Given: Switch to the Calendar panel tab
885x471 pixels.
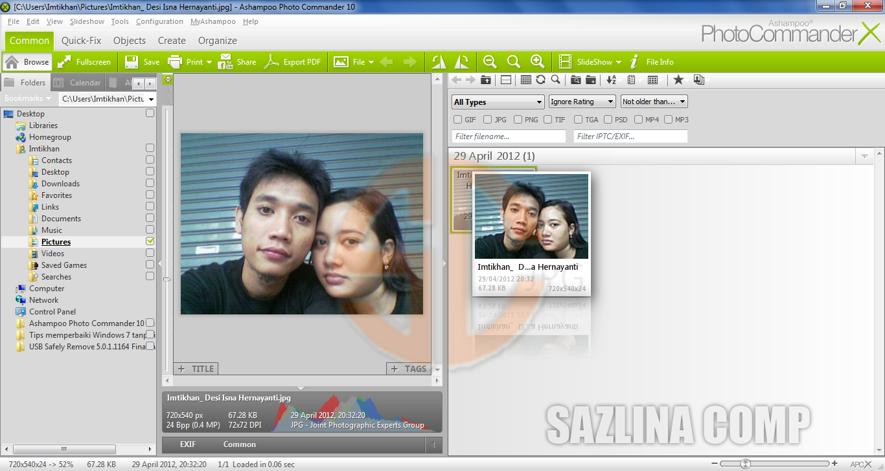Looking at the screenshot, I should coord(78,82).
